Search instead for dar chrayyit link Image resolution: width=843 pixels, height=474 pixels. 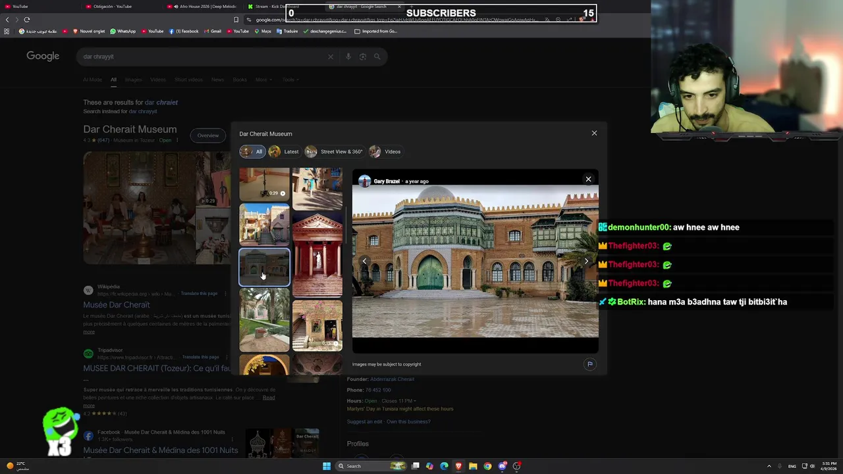coord(143,111)
